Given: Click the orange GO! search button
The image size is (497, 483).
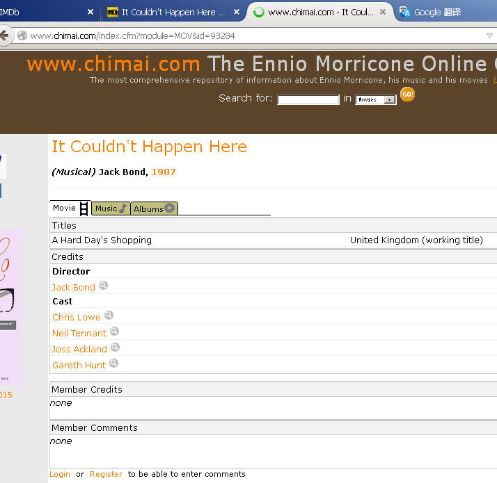Looking at the screenshot, I should [x=408, y=95].
